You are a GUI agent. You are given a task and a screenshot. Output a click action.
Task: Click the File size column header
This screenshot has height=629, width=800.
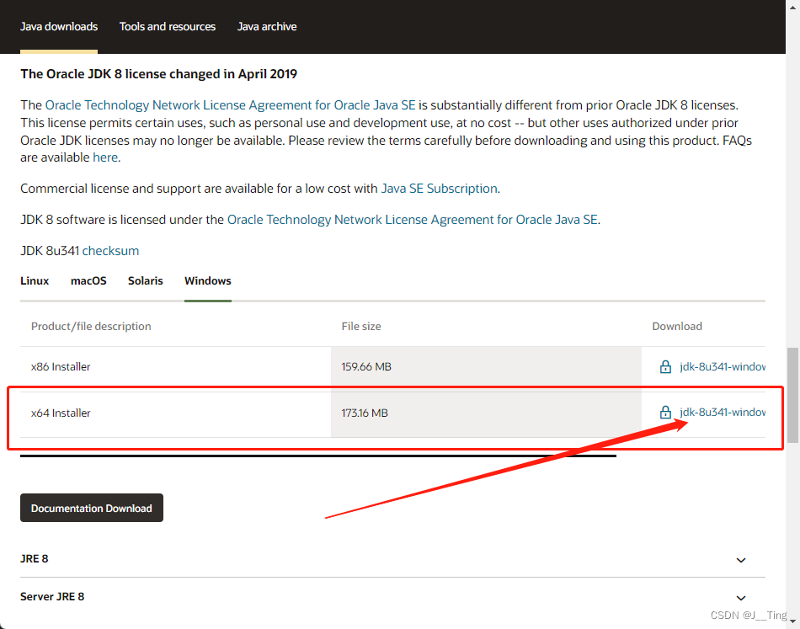[361, 327]
